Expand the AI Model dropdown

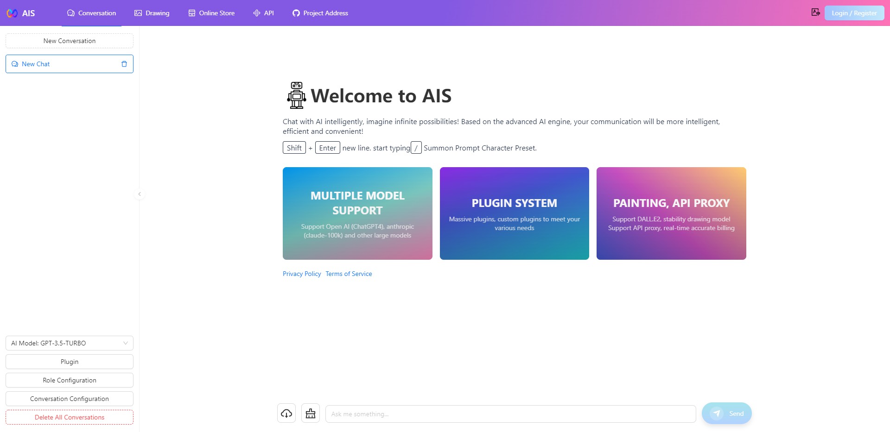(x=70, y=343)
